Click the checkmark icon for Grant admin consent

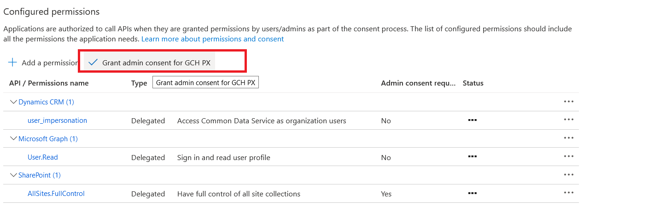[93, 63]
